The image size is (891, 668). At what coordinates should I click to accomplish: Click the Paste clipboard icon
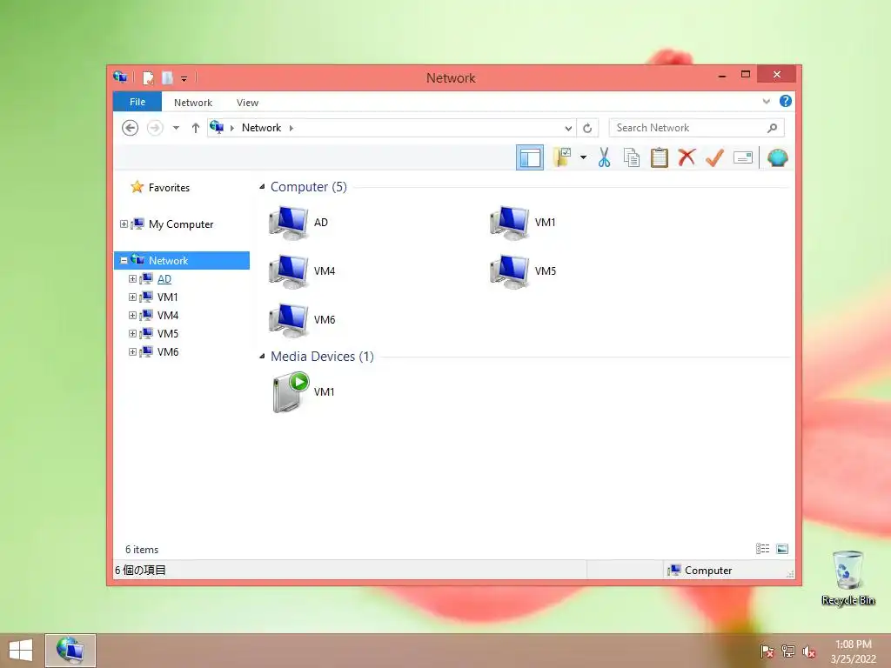tap(660, 157)
